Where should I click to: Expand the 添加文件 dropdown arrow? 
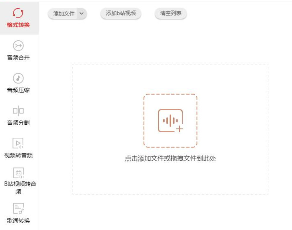point(82,13)
